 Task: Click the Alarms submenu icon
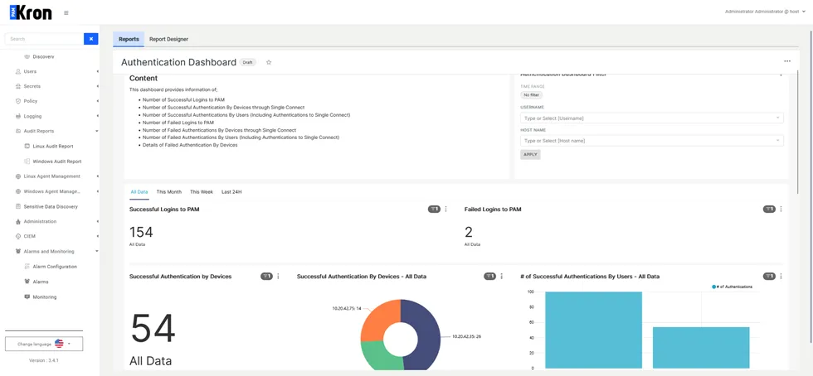tap(27, 282)
